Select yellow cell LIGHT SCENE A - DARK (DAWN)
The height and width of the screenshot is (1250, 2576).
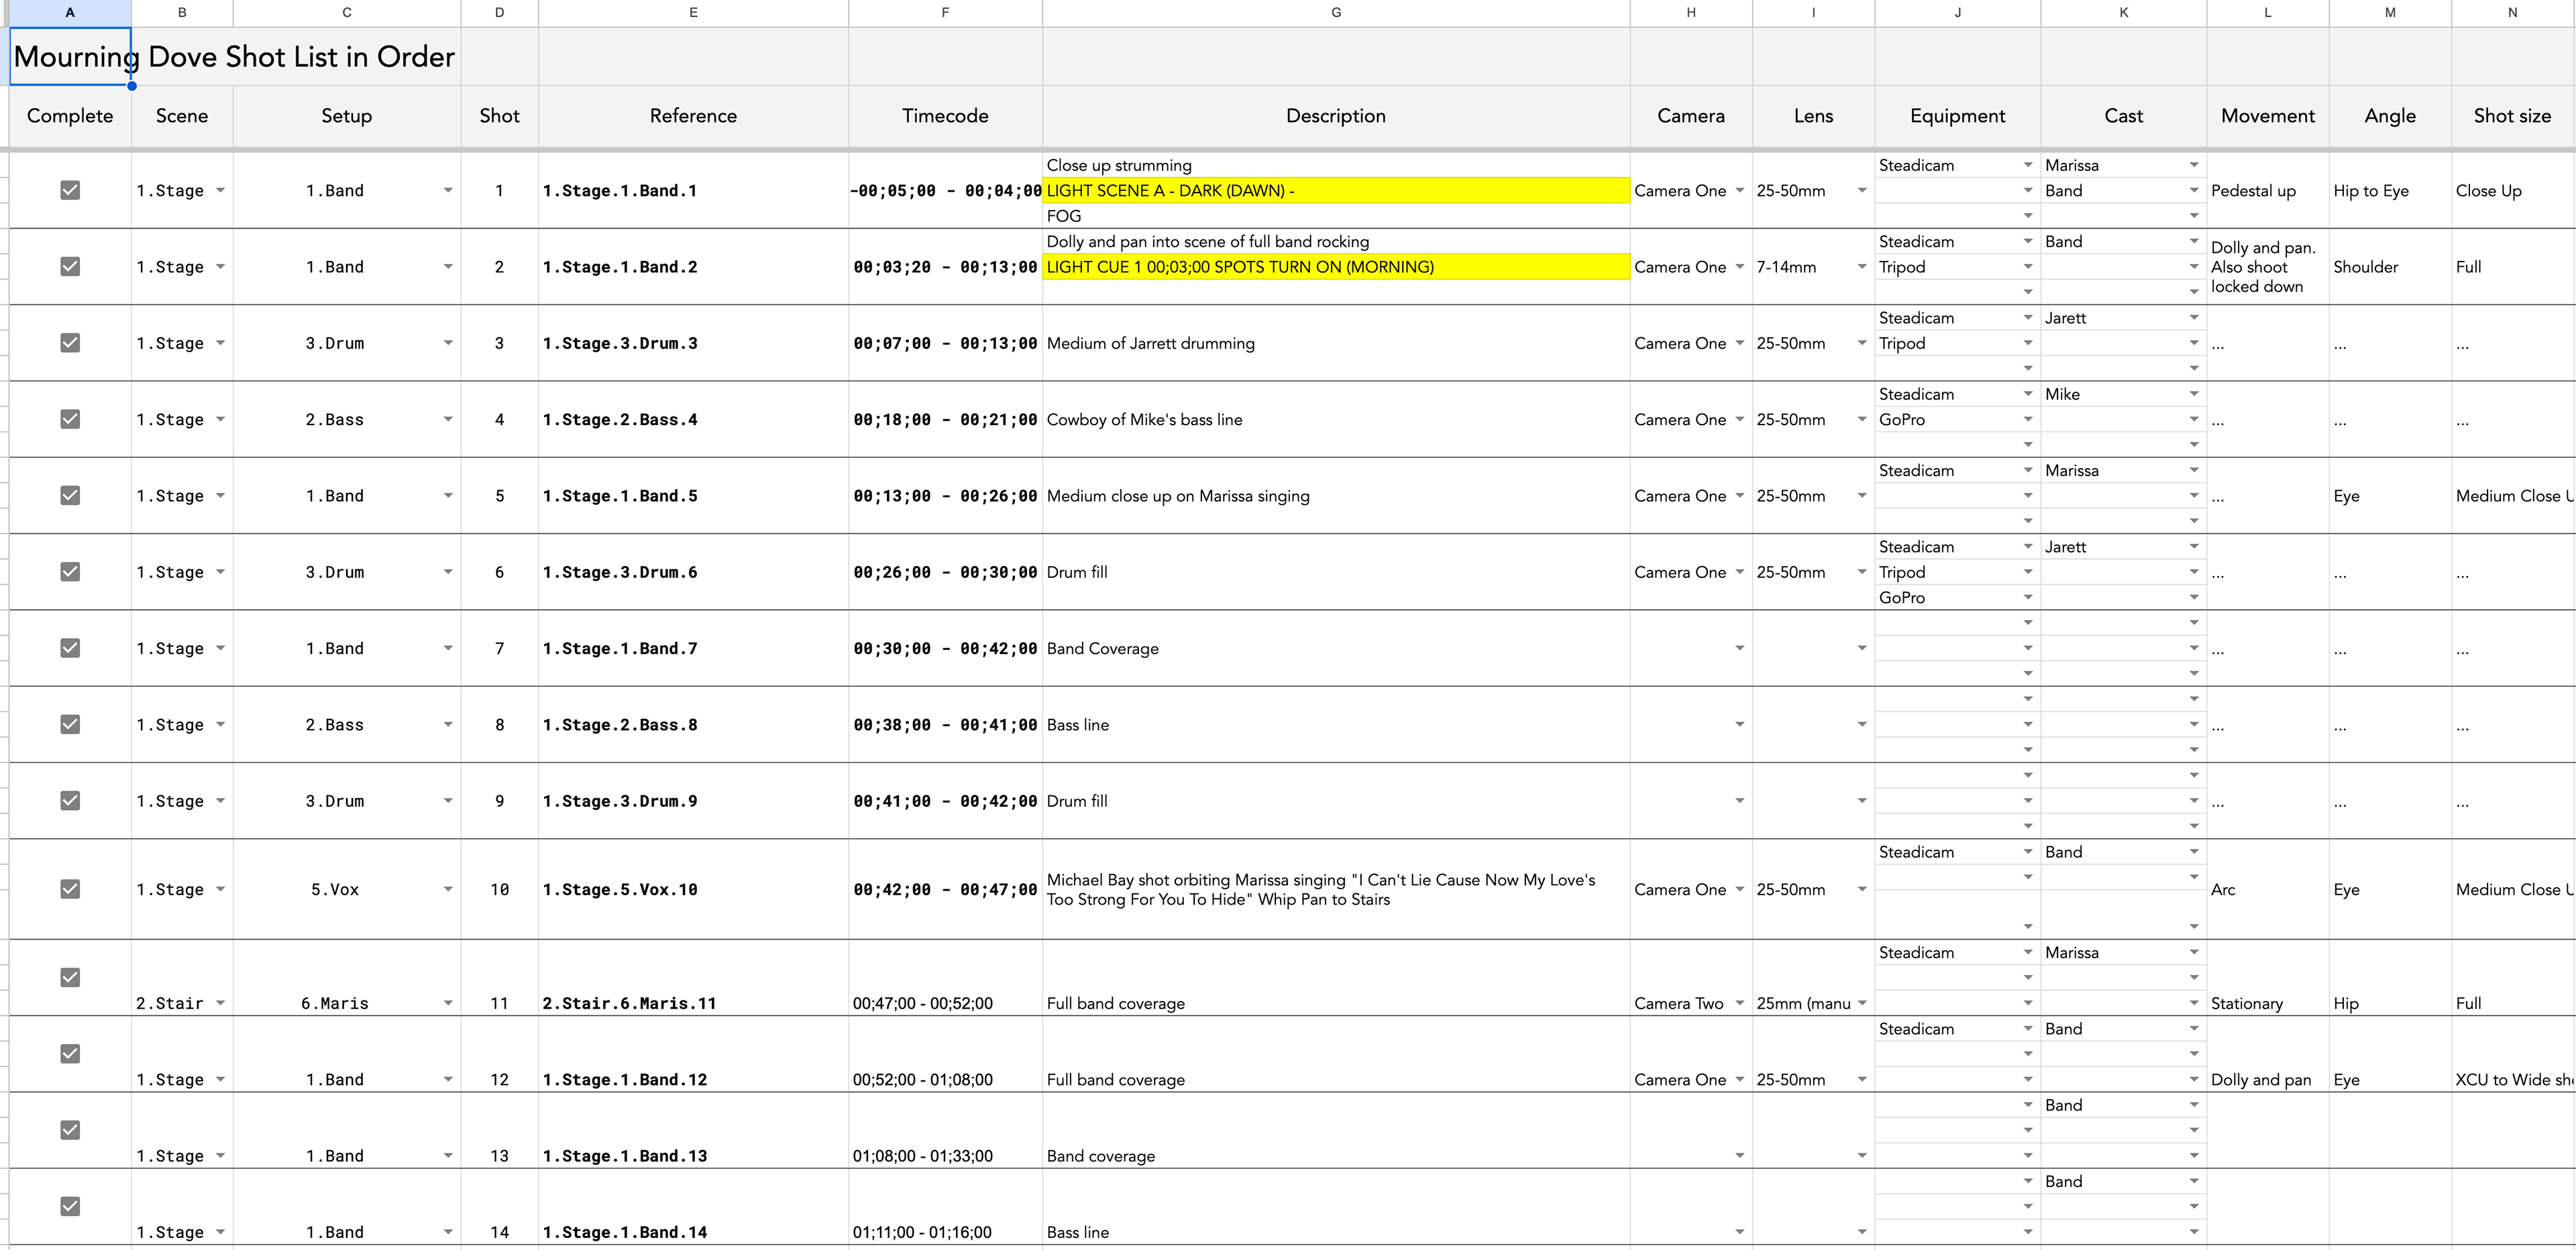pyautogui.click(x=1336, y=190)
